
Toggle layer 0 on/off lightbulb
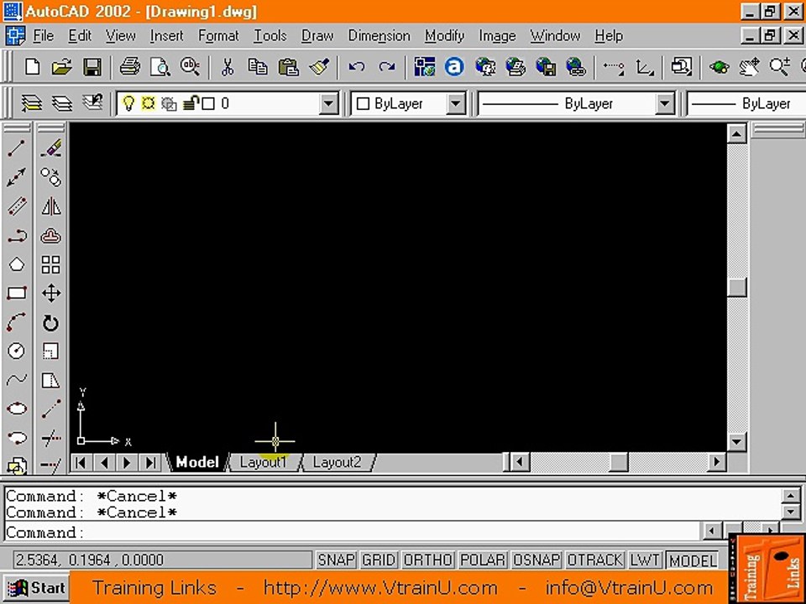tap(128, 104)
